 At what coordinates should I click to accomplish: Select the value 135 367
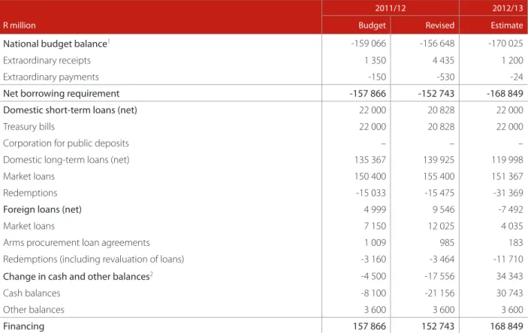(370, 160)
